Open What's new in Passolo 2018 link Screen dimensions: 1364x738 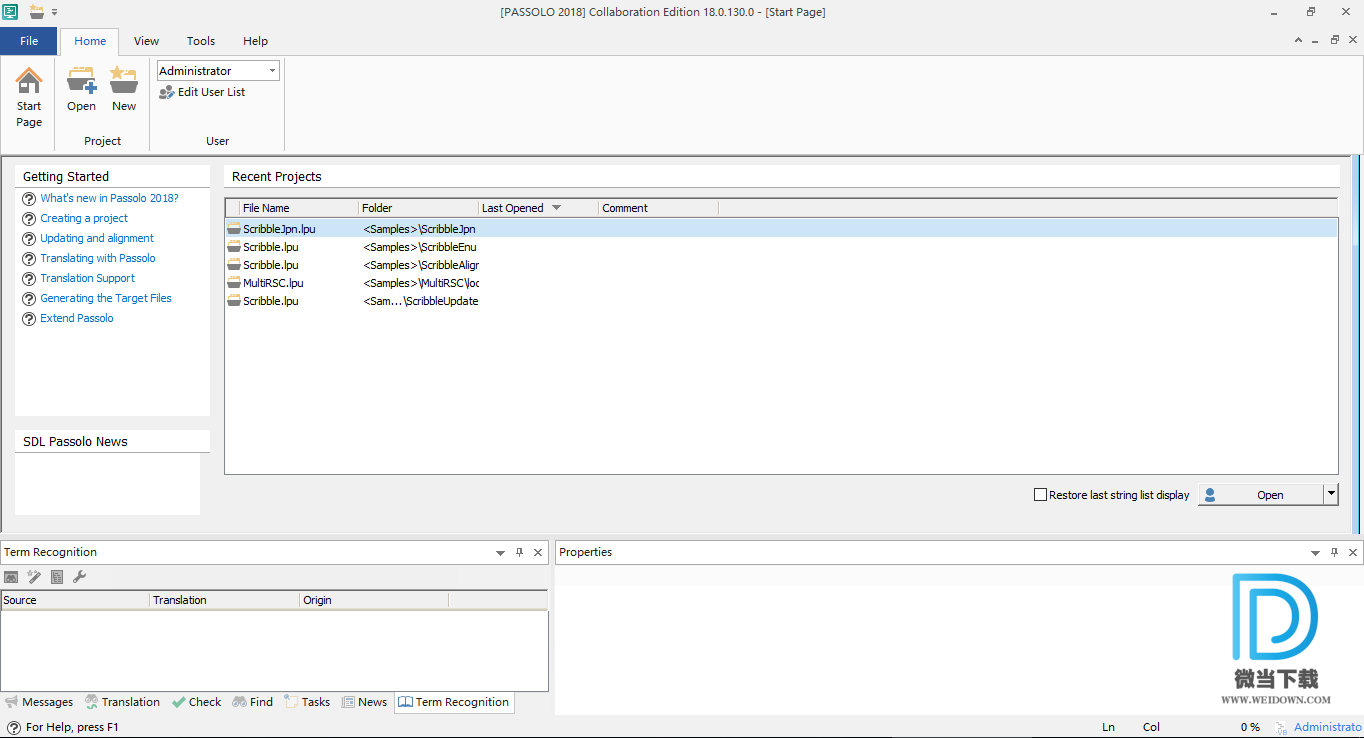pyautogui.click(x=110, y=198)
